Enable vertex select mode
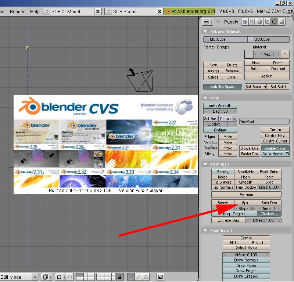This screenshot has height=282, width=294. click(x=131, y=277)
